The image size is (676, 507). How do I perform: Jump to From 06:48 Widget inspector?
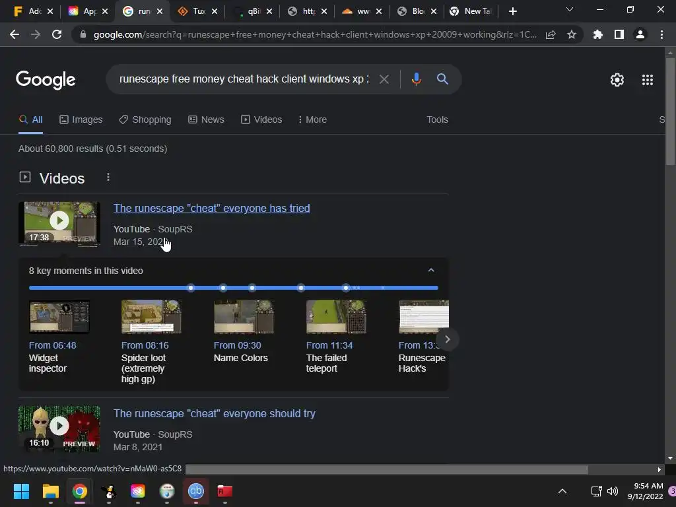(x=59, y=337)
